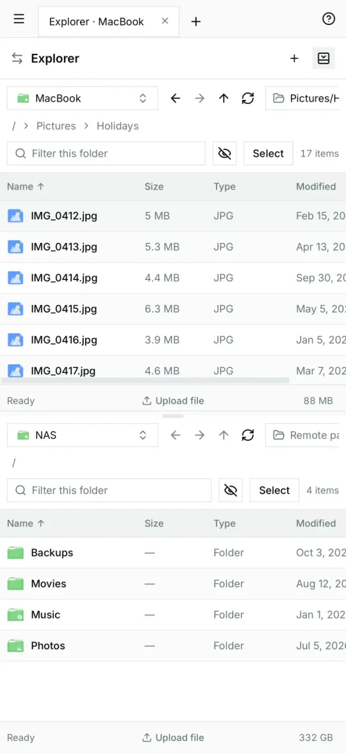Focus the NAS Filter this folder field
Image resolution: width=346 pixels, height=753 pixels.
point(110,490)
